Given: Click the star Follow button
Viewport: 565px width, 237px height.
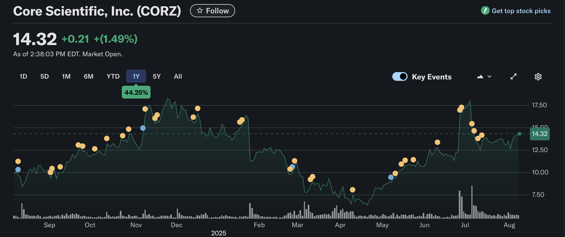Looking at the screenshot, I should click(x=212, y=11).
